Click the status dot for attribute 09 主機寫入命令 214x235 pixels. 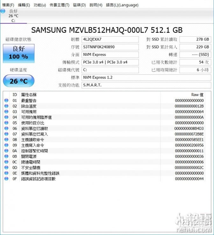click(6, 145)
